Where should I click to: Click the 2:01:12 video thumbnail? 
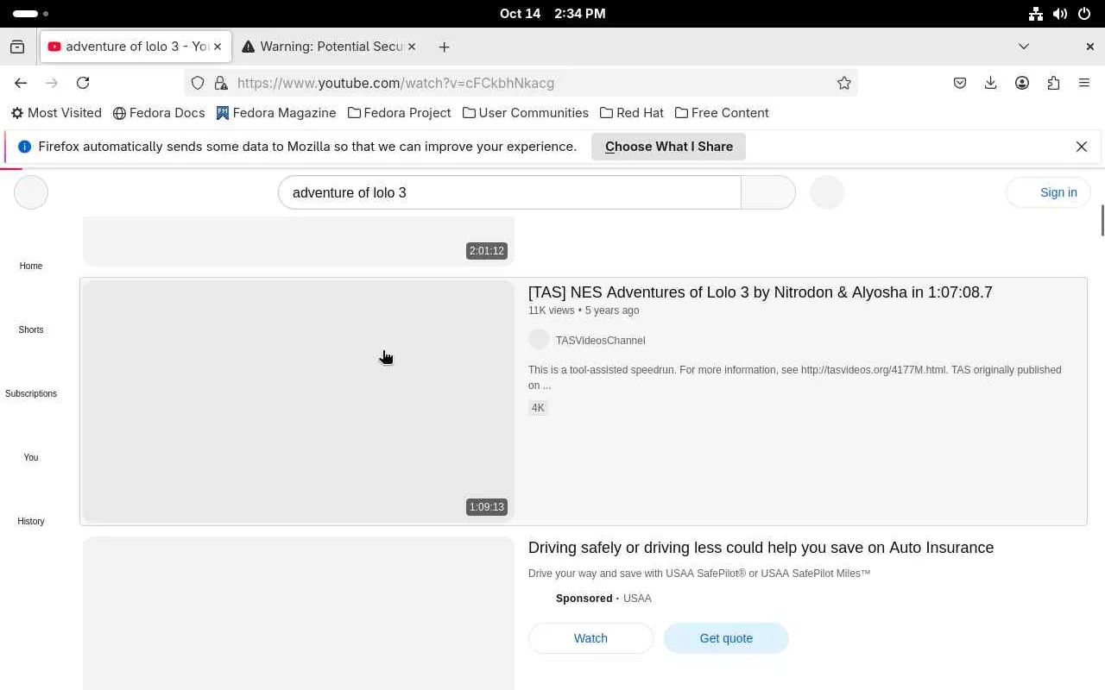pyautogui.click(x=299, y=241)
